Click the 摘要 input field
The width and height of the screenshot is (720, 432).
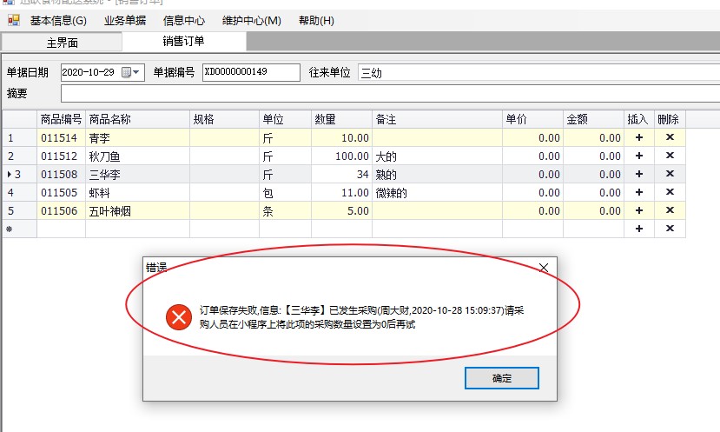click(x=390, y=93)
